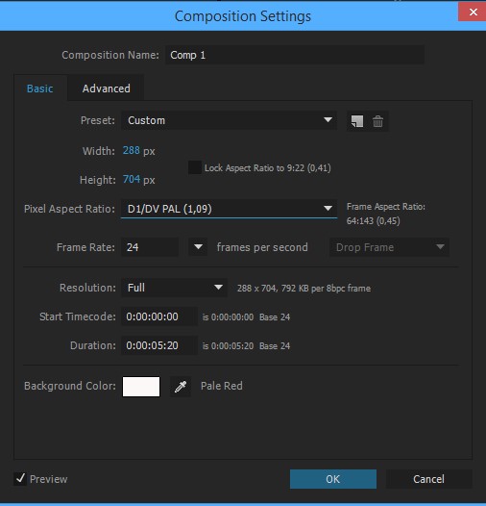Toggle the Preview checkbox
The image size is (486, 506).
20,478
